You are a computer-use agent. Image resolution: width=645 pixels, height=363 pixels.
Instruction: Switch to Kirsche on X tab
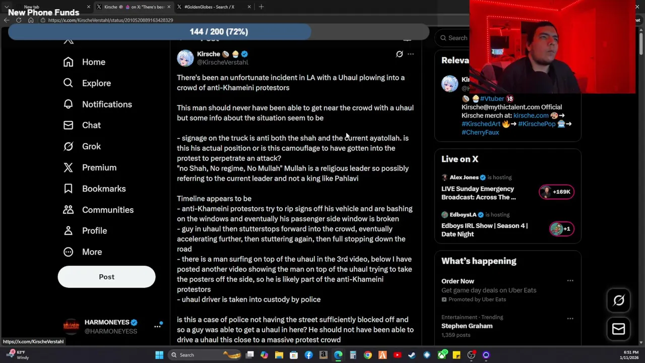click(x=134, y=7)
